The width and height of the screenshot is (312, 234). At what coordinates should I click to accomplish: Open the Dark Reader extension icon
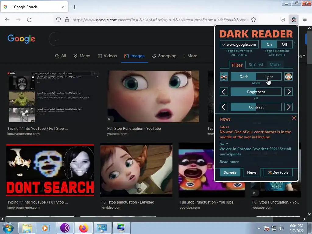coord(293,19)
